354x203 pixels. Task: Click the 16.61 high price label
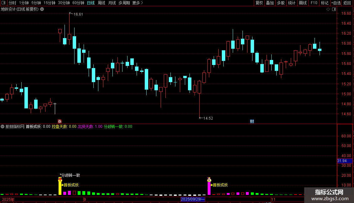coord(78,14)
